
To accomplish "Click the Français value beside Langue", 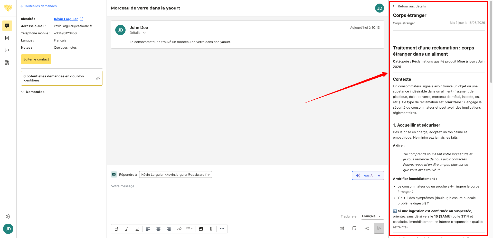I will point(60,40).
